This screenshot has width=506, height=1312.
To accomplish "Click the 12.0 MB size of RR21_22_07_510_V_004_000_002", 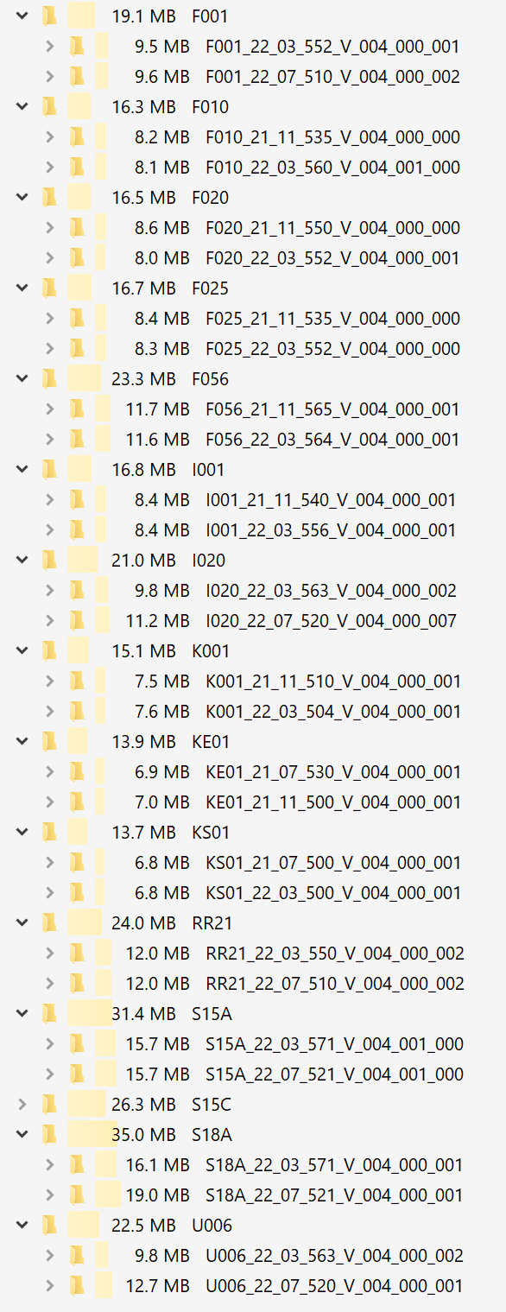I will [158, 983].
